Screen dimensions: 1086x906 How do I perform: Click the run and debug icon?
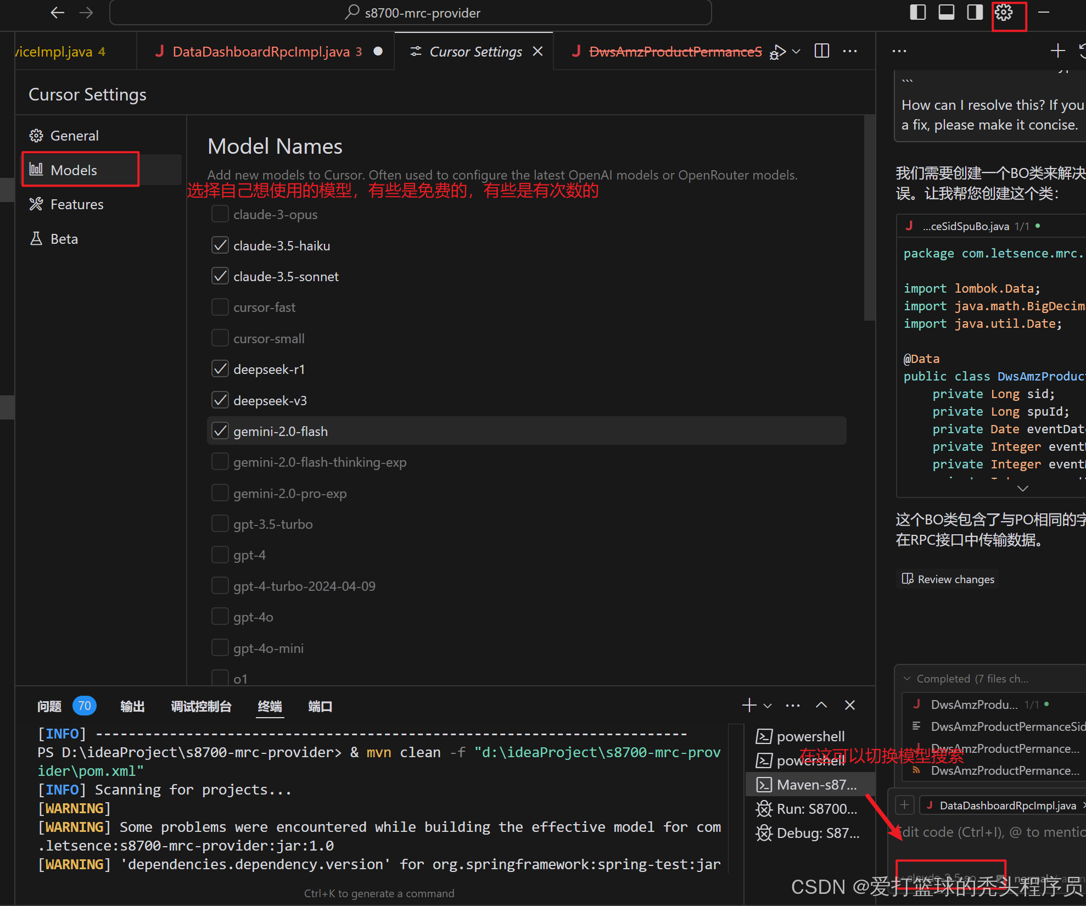pyautogui.click(x=777, y=52)
